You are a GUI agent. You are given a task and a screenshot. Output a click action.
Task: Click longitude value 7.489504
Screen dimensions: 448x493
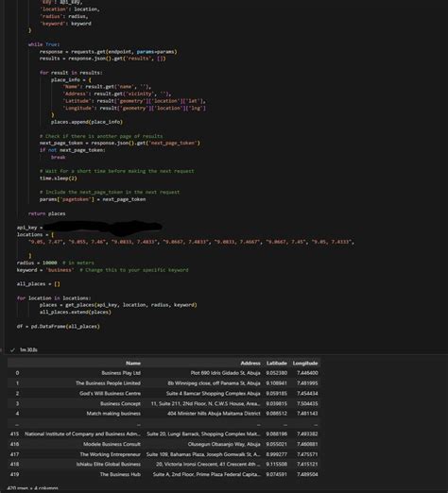pos(307,474)
